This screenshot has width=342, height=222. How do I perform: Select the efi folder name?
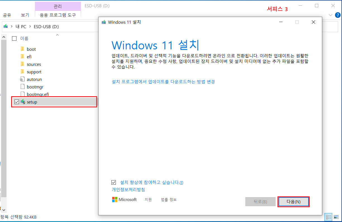click(29, 57)
